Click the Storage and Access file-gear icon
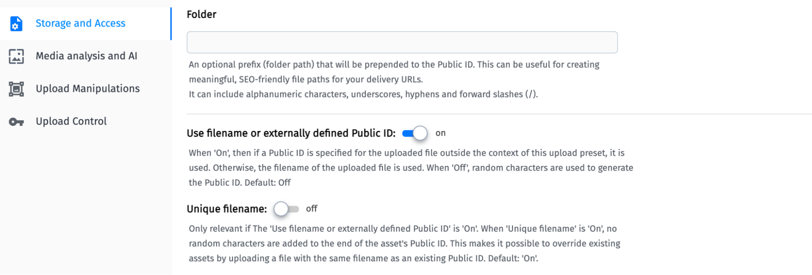 pos(16,24)
